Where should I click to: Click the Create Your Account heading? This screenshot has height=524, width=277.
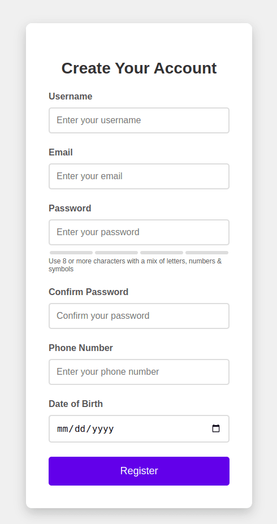(139, 68)
